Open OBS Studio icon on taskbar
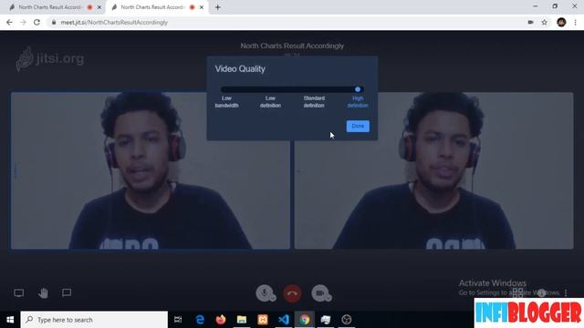This screenshot has width=584, height=328. tap(347, 320)
